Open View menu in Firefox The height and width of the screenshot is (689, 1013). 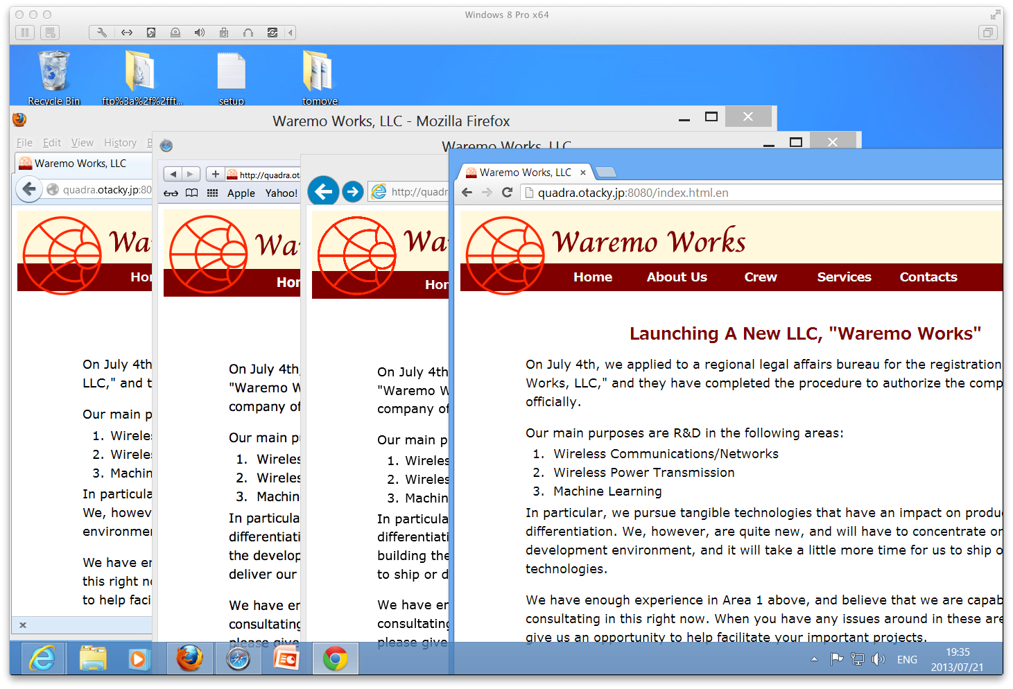click(x=82, y=143)
